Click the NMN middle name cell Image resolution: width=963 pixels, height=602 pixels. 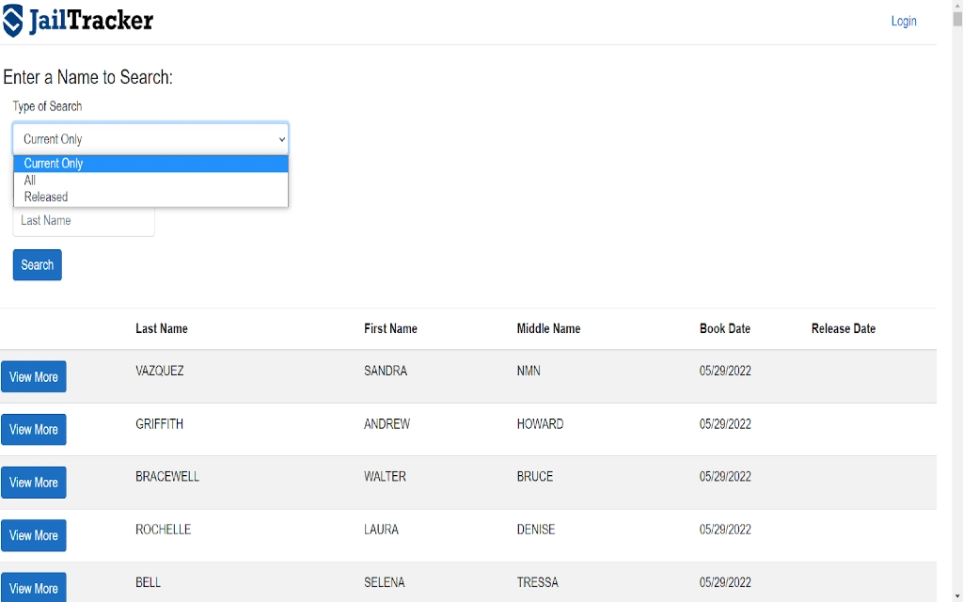[529, 371]
